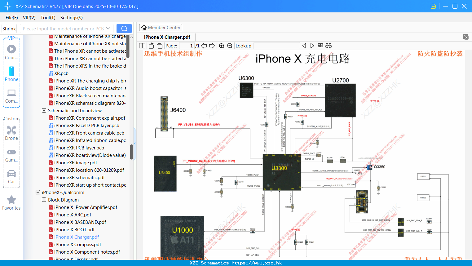
Task: Click the model number or PCB input
Action: (63, 29)
